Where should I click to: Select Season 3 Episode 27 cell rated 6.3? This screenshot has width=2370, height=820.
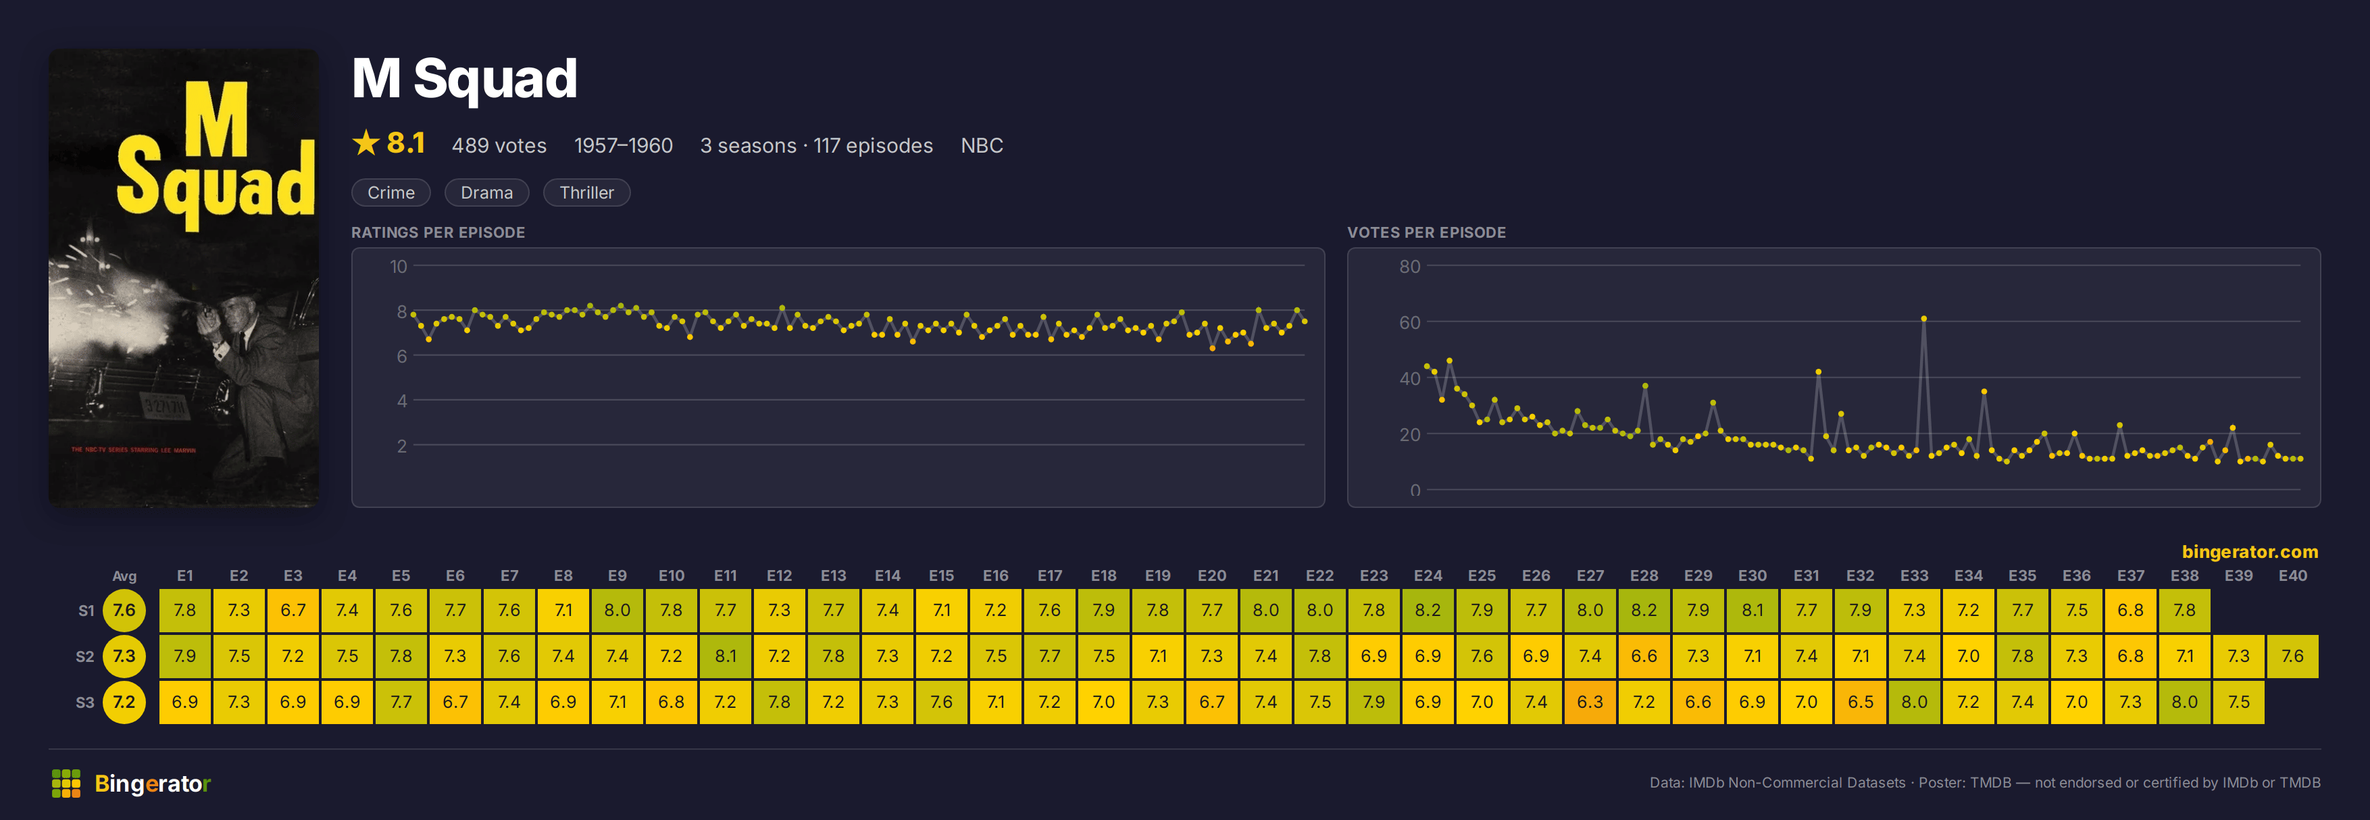click(x=1590, y=702)
